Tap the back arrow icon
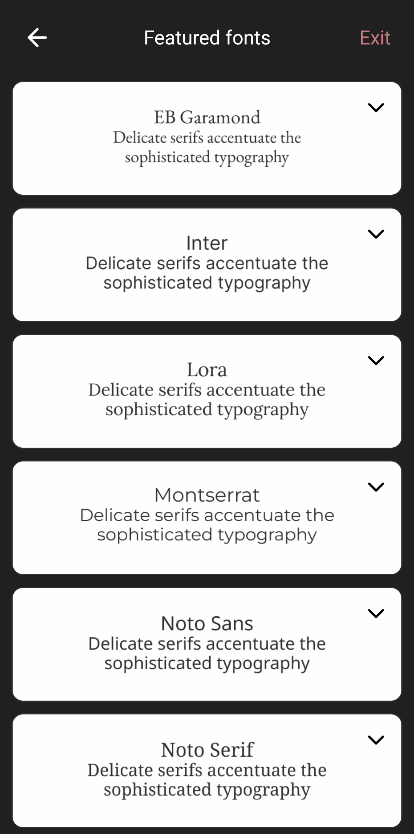Screen dimensions: 414x834 (x=37, y=38)
